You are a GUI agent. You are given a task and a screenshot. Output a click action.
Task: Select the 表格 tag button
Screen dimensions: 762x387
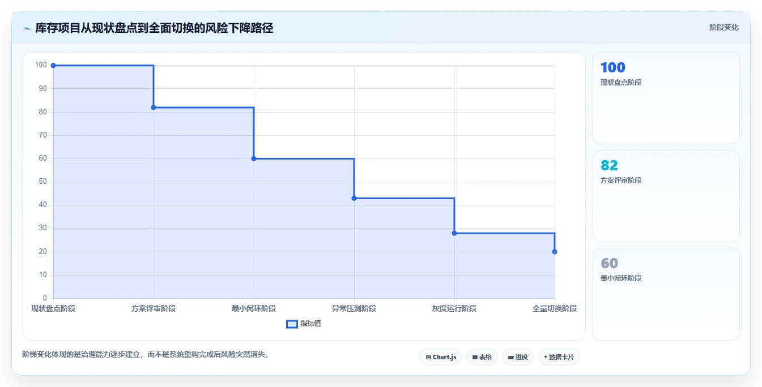pos(482,357)
